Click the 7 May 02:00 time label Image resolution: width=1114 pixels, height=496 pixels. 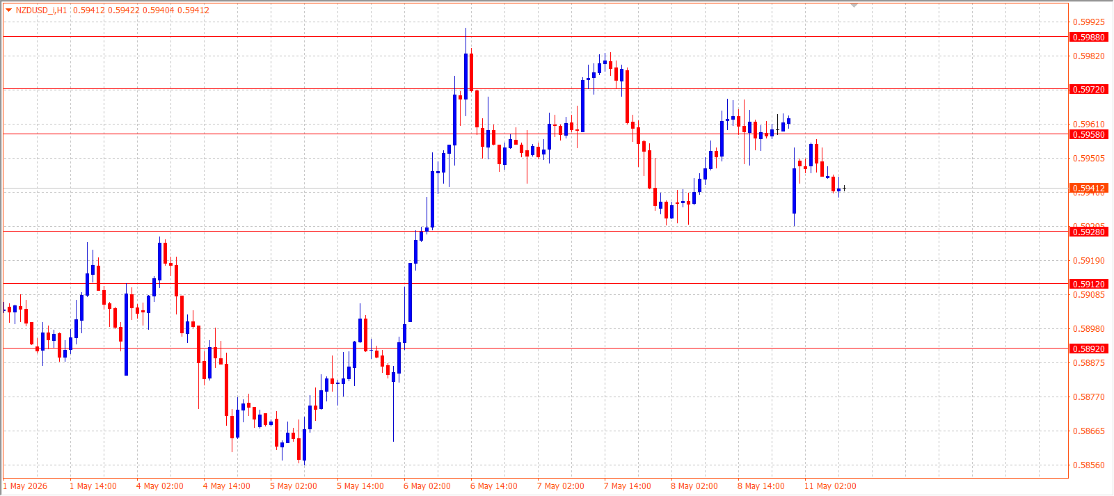coord(561,486)
